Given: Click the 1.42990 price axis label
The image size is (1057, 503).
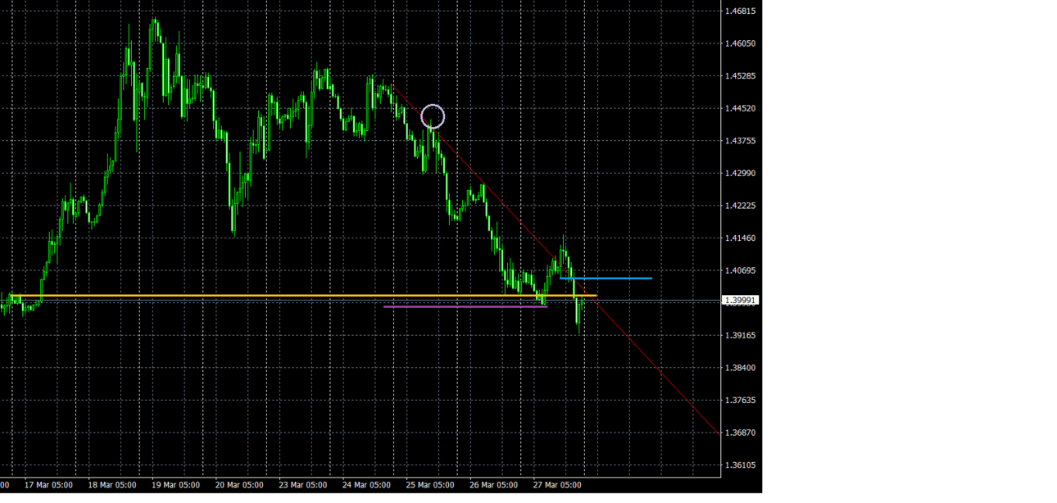Looking at the screenshot, I should pos(741,173).
